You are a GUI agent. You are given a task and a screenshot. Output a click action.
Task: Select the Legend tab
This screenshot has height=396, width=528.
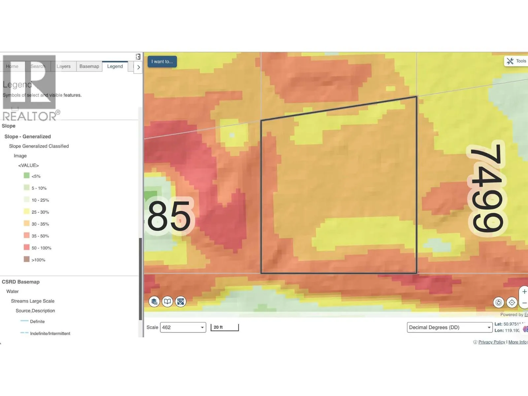115,66
